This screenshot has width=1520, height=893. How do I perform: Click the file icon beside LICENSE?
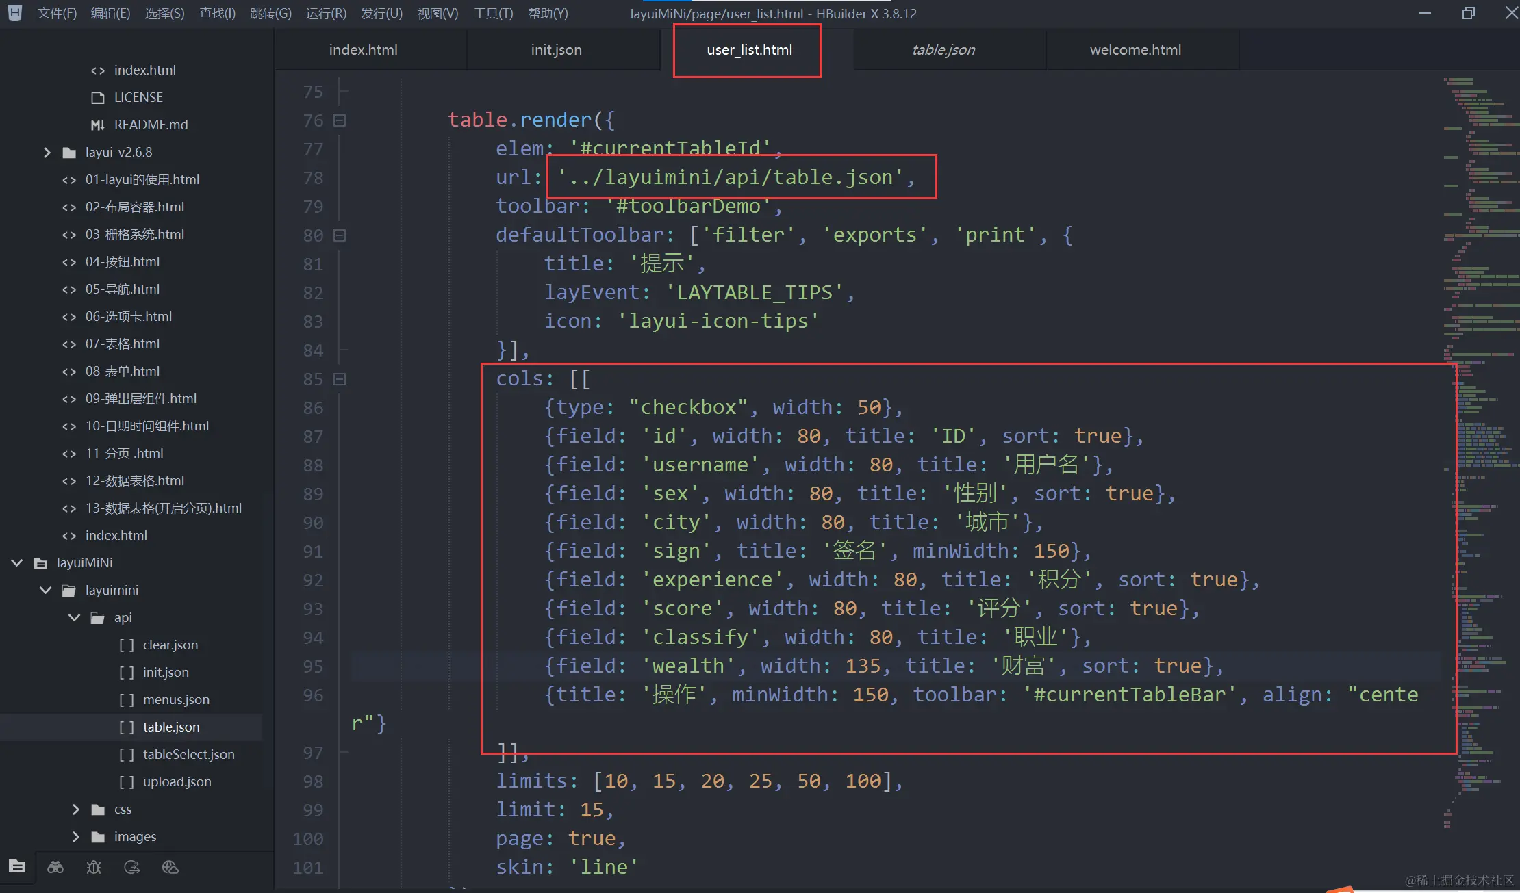click(98, 97)
